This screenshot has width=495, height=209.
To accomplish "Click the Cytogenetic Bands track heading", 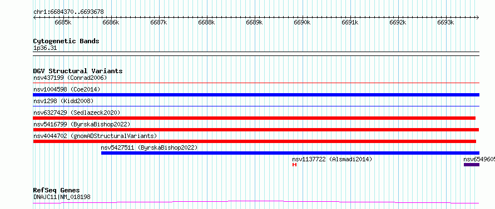I will (x=66, y=41).
